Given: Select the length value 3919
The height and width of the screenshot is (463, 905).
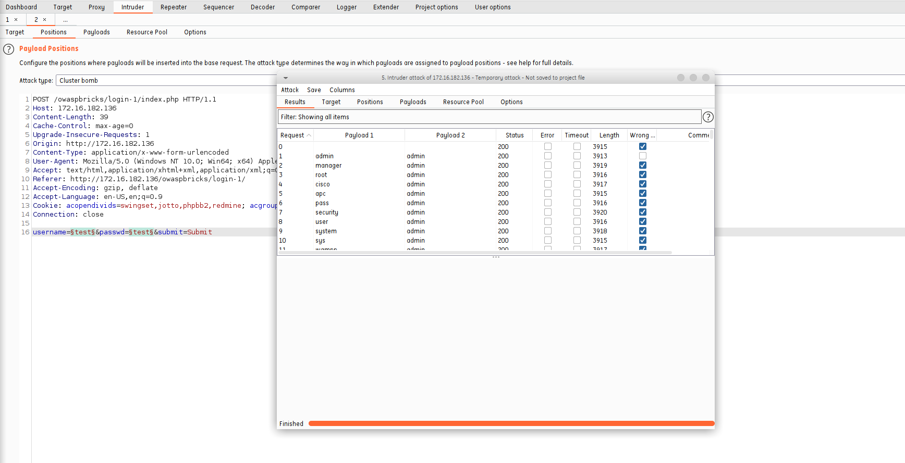Looking at the screenshot, I should coord(600,166).
